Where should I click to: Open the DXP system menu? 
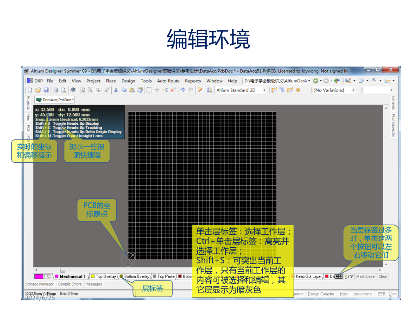point(35,81)
